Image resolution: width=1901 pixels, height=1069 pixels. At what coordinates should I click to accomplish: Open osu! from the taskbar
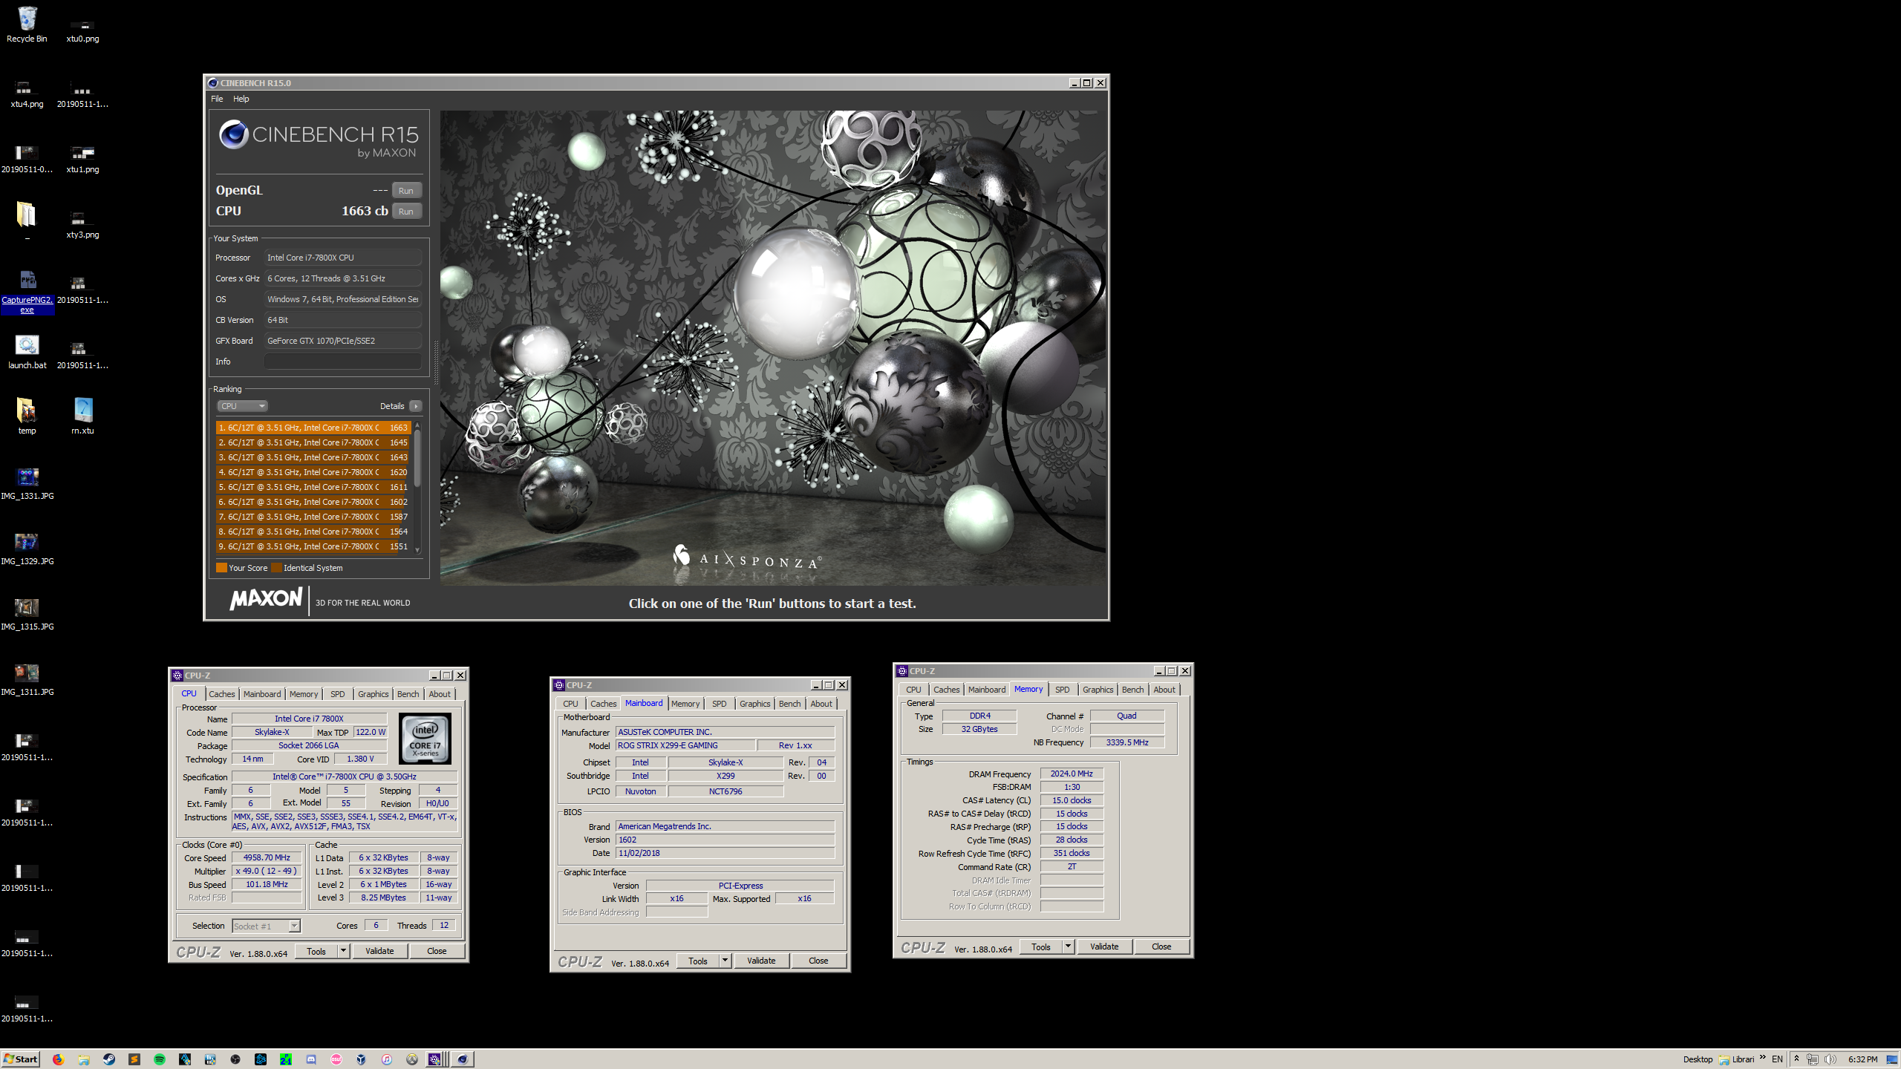336,1059
